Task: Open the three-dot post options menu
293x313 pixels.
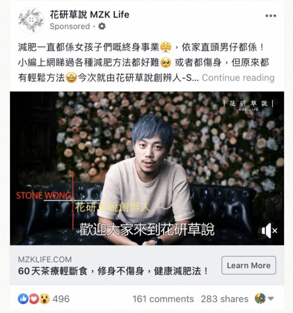Action: pos(271,16)
